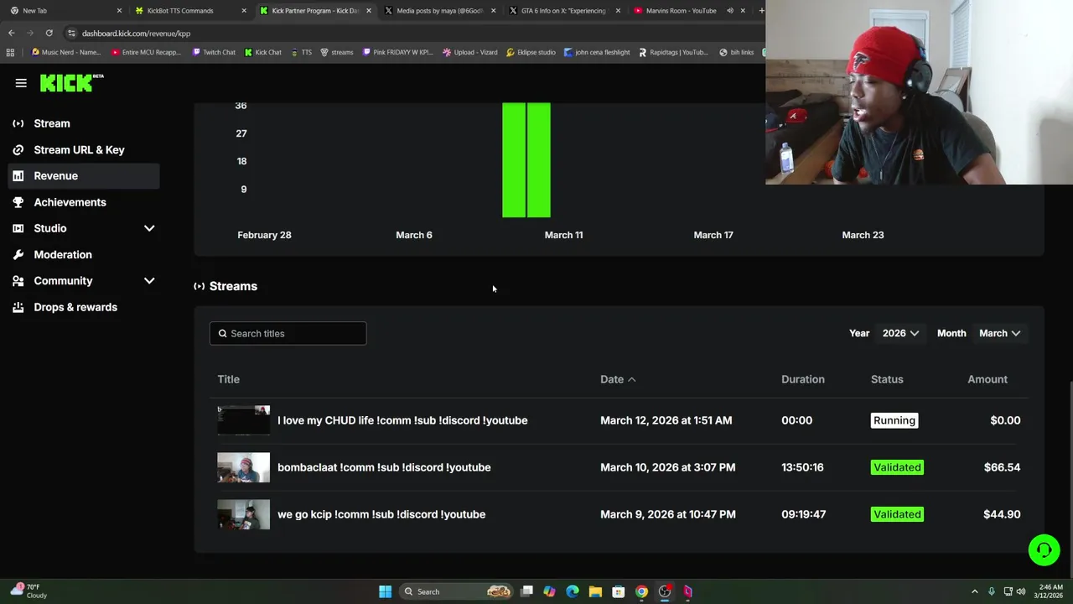Open the Upload - Vizard bookmark
This screenshot has width=1073, height=604.
click(469, 52)
